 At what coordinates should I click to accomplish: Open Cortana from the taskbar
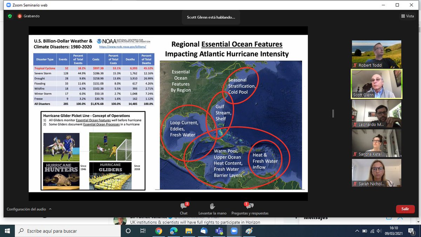pyautogui.click(x=128, y=231)
